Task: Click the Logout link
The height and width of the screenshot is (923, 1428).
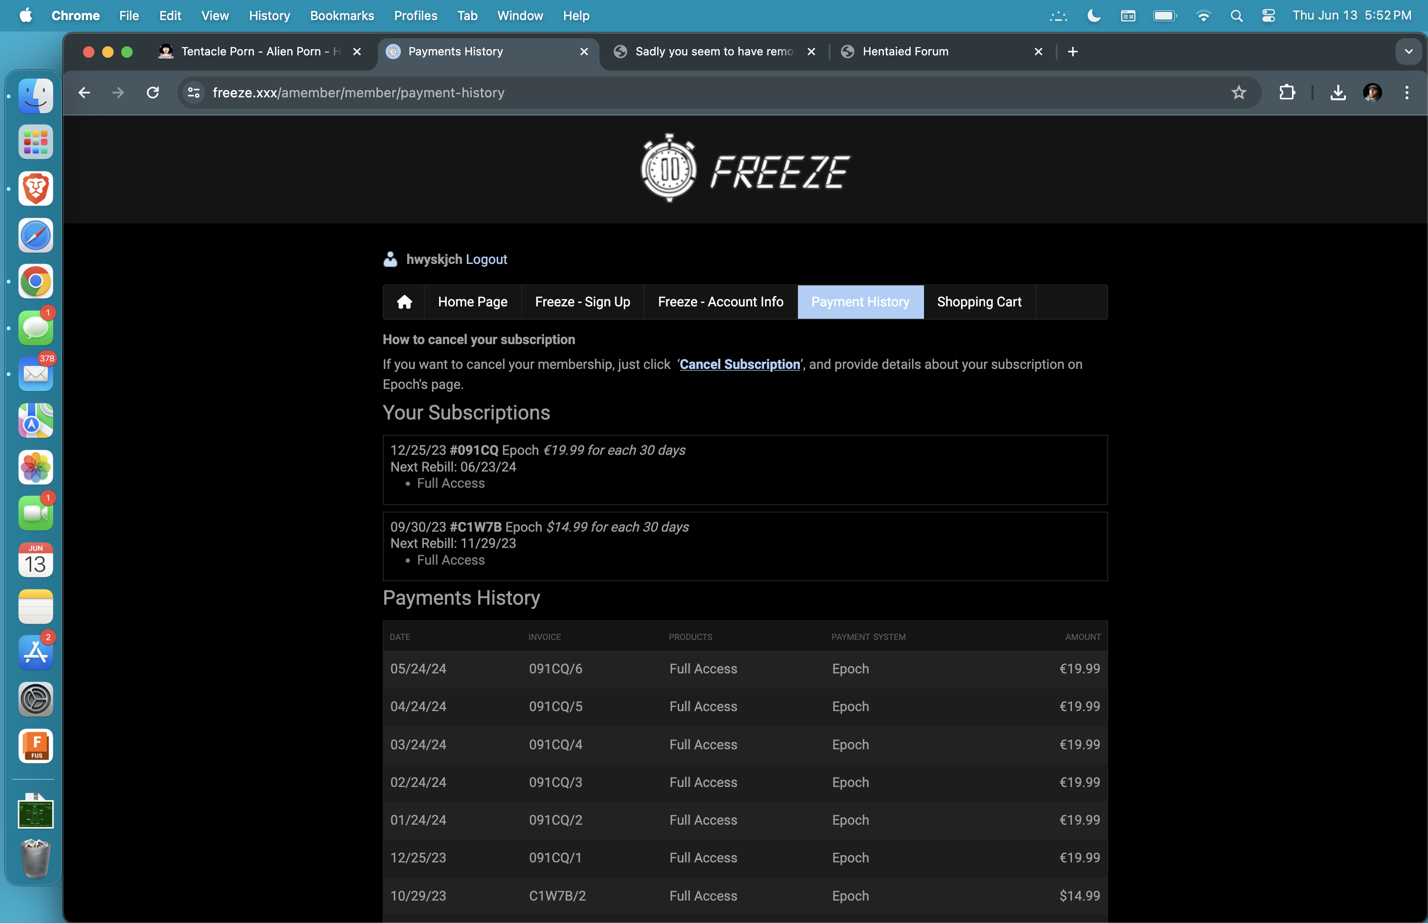Action: pos(486,260)
